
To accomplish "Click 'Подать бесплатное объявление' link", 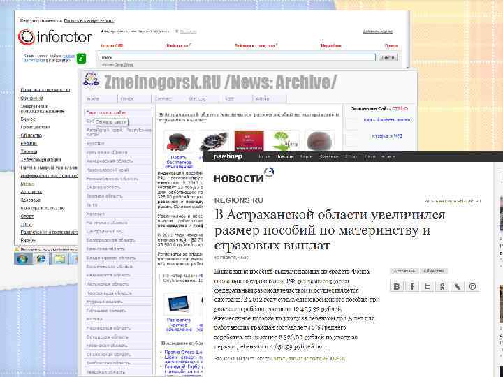I will tap(178, 162).
